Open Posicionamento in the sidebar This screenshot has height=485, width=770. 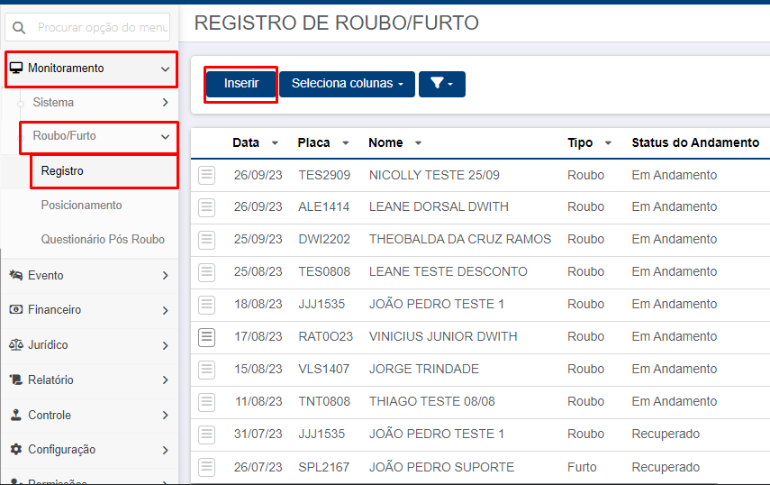click(82, 205)
